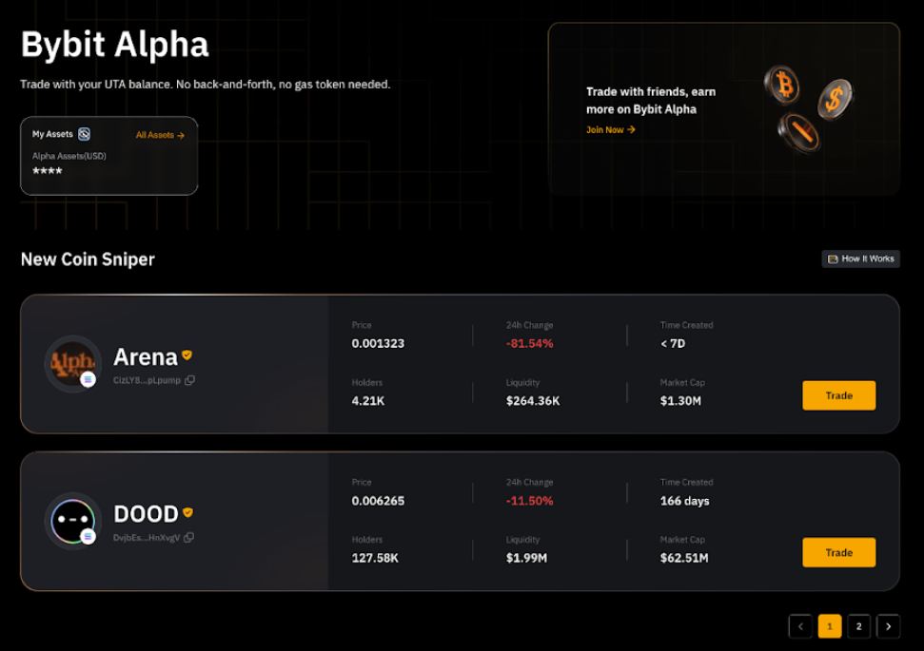Screen dimensions: 924x651
Task: Click the Solana chain badge on DOOD's avatar
Action: point(88,535)
